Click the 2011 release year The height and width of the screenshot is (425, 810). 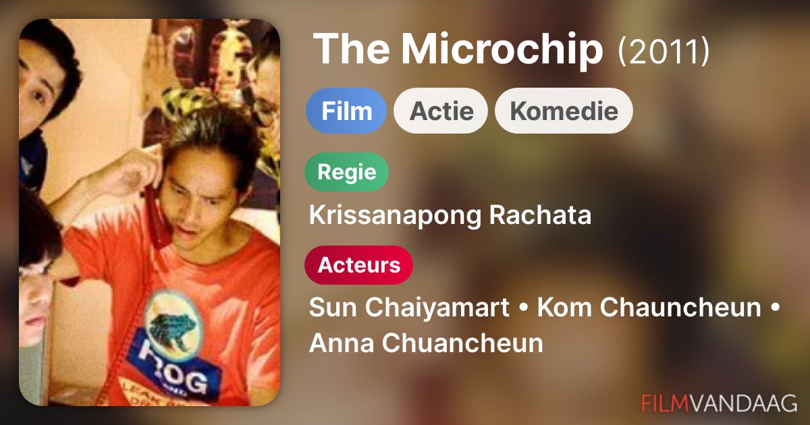pyautogui.click(x=664, y=51)
